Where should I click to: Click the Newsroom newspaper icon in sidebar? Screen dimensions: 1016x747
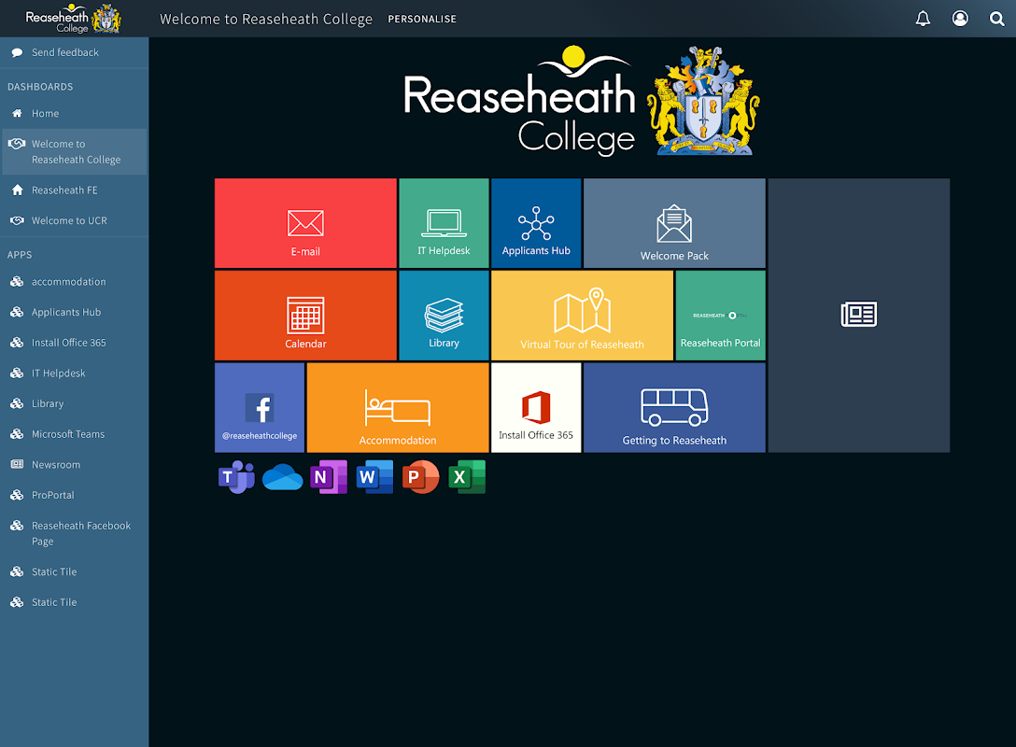click(x=17, y=464)
